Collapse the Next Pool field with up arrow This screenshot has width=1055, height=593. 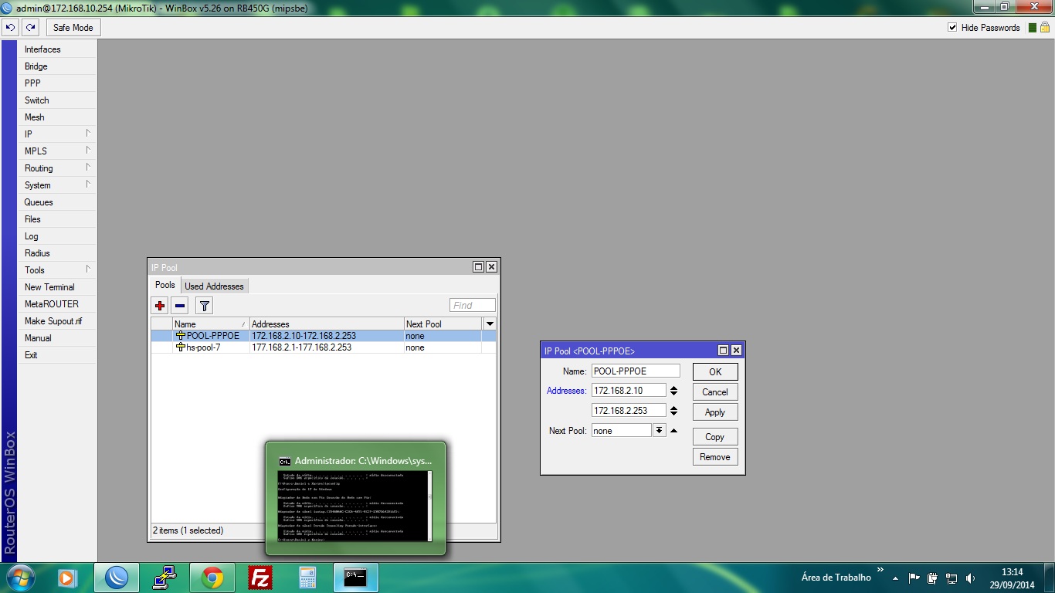673,431
